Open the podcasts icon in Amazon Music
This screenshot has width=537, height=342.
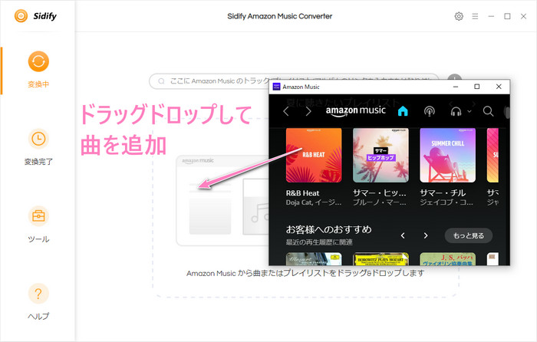pyautogui.click(x=429, y=111)
